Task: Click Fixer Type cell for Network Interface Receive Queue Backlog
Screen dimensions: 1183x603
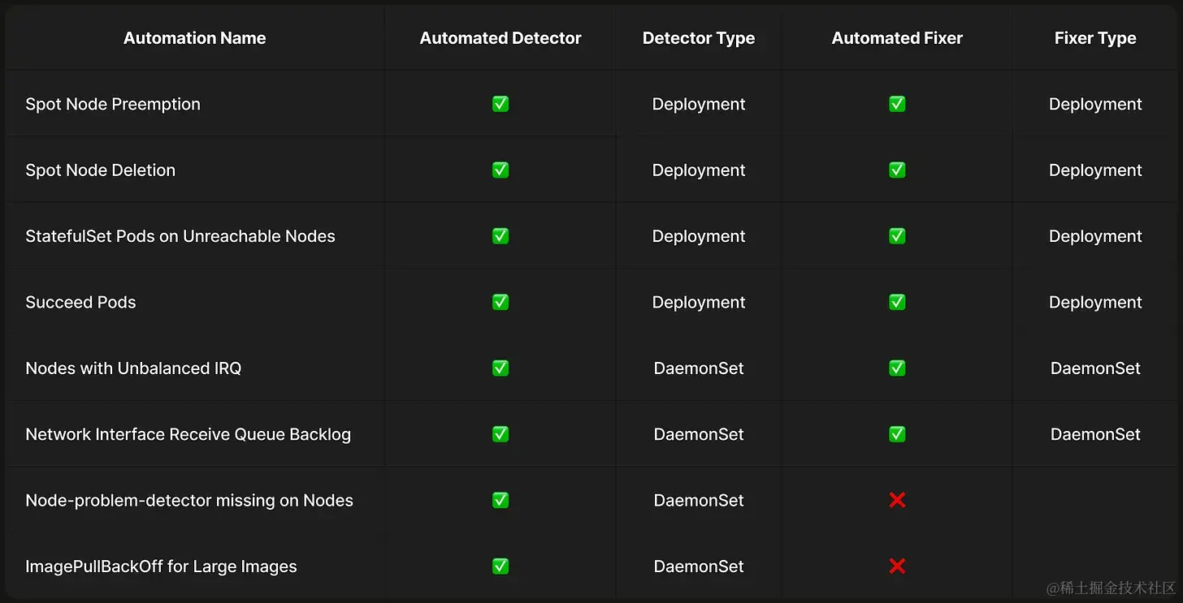Action: (1095, 434)
